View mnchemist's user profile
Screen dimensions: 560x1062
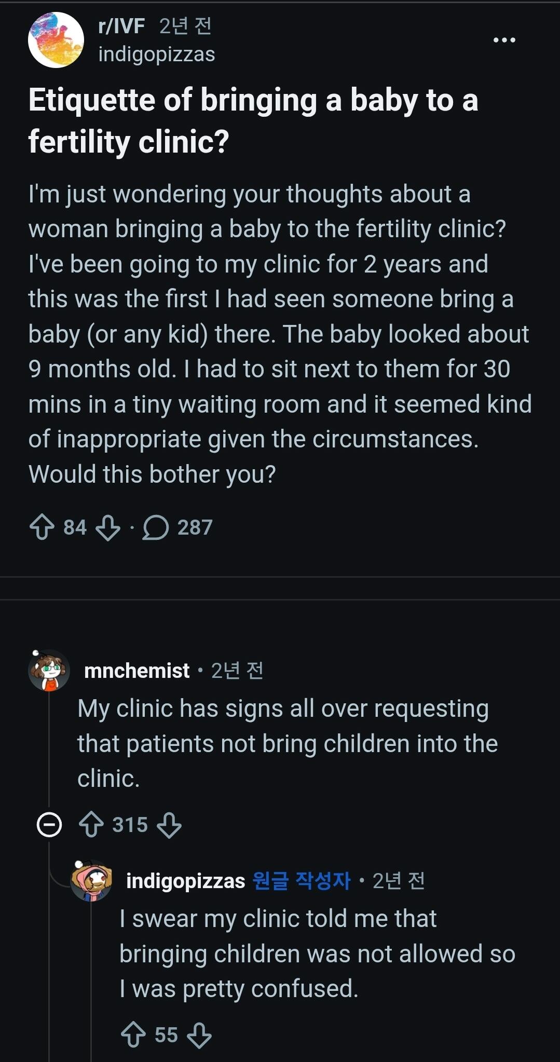click(136, 671)
